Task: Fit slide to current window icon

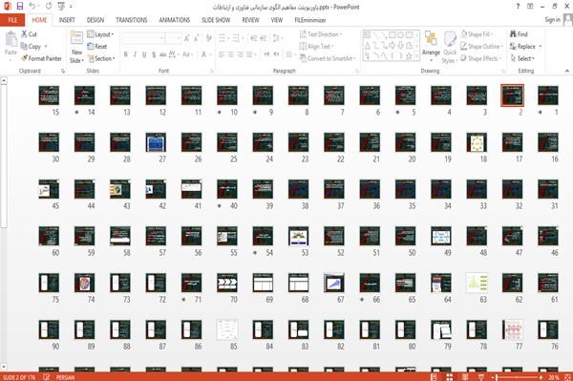Action: 567,377
